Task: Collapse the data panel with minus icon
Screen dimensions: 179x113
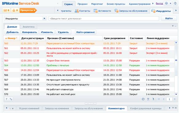Action: 176,26
